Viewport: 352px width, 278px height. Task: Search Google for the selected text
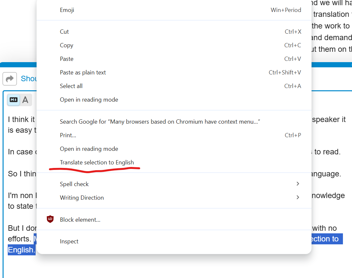point(160,122)
